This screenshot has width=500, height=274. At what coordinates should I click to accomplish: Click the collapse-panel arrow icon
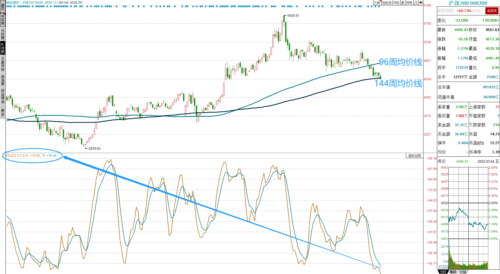(x=421, y=3)
